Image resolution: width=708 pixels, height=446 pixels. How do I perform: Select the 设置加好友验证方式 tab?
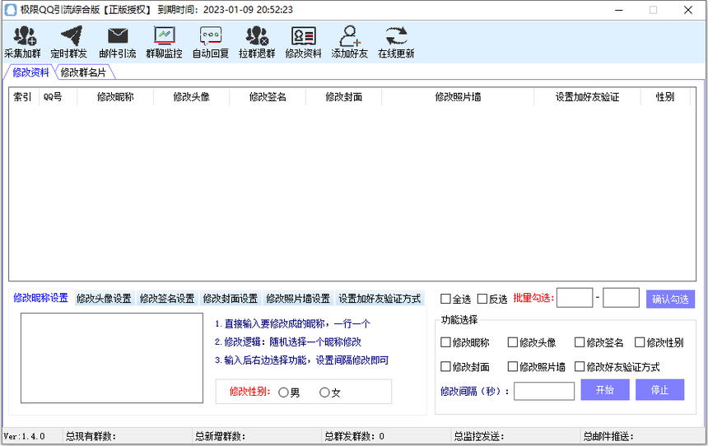click(x=380, y=299)
